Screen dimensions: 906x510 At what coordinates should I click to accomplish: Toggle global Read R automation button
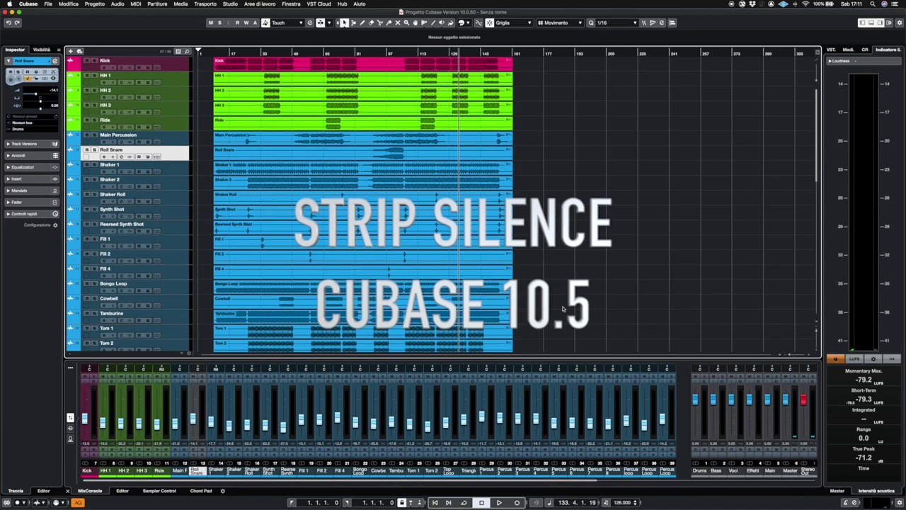coord(237,23)
